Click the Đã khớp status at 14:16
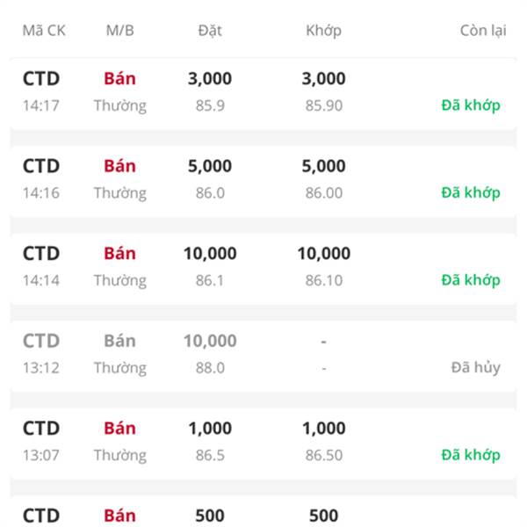Image resolution: width=527 pixels, height=527 pixels. click(471, 192)
